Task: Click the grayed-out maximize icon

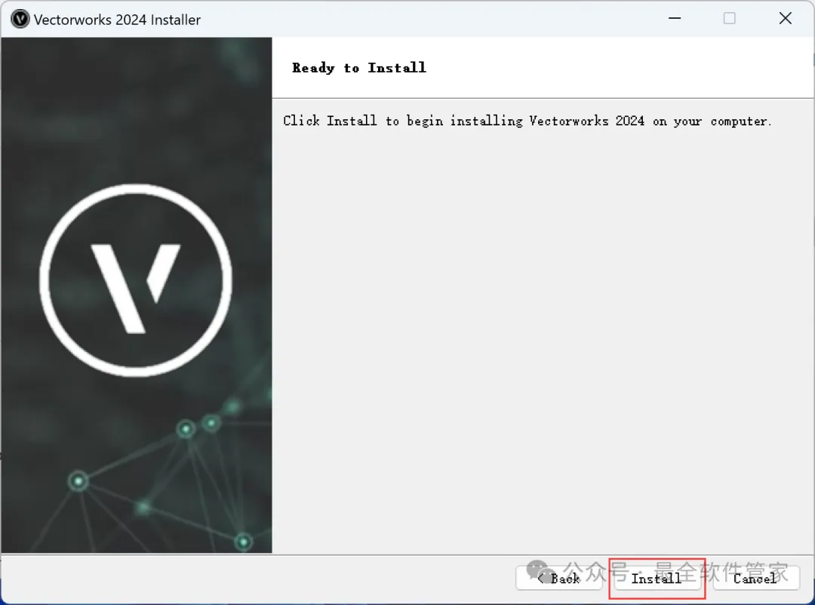Action: [x=729, y=18]
